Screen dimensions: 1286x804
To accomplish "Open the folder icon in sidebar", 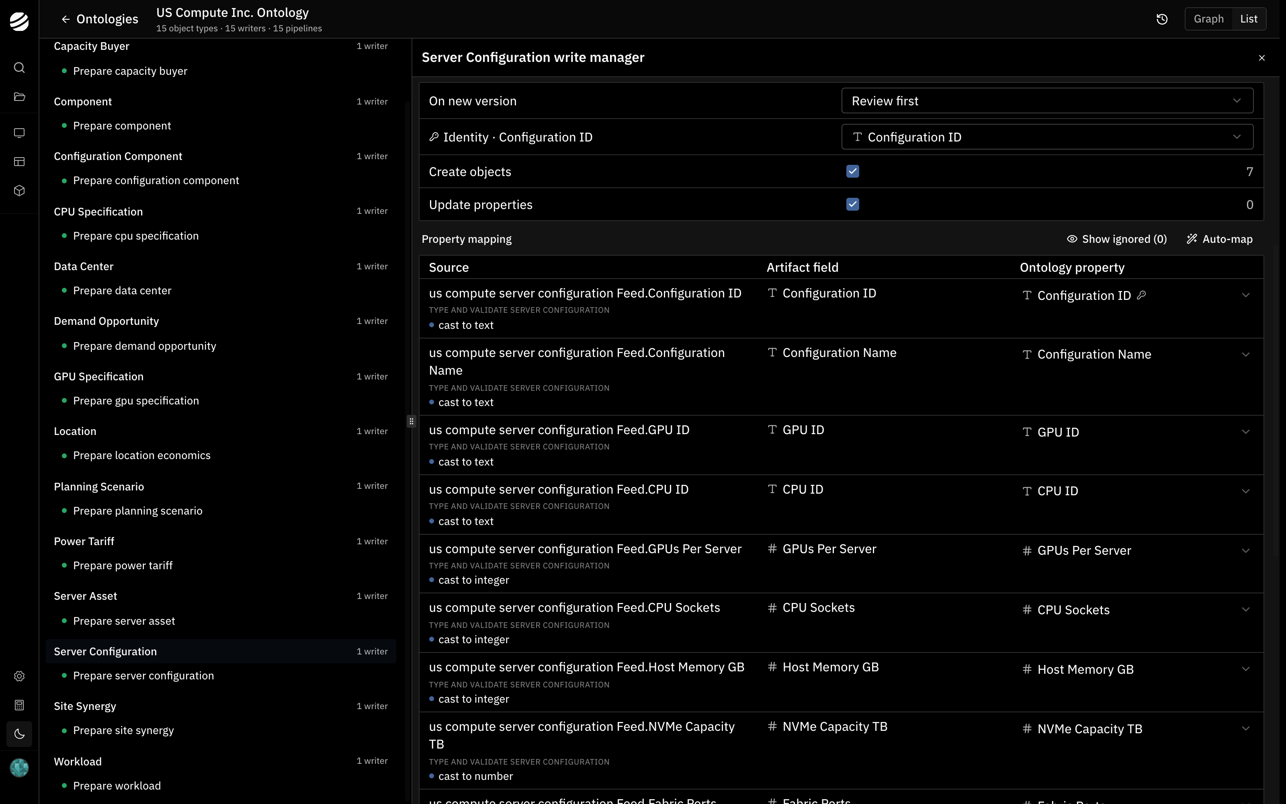I will click(x=19, y=97).
